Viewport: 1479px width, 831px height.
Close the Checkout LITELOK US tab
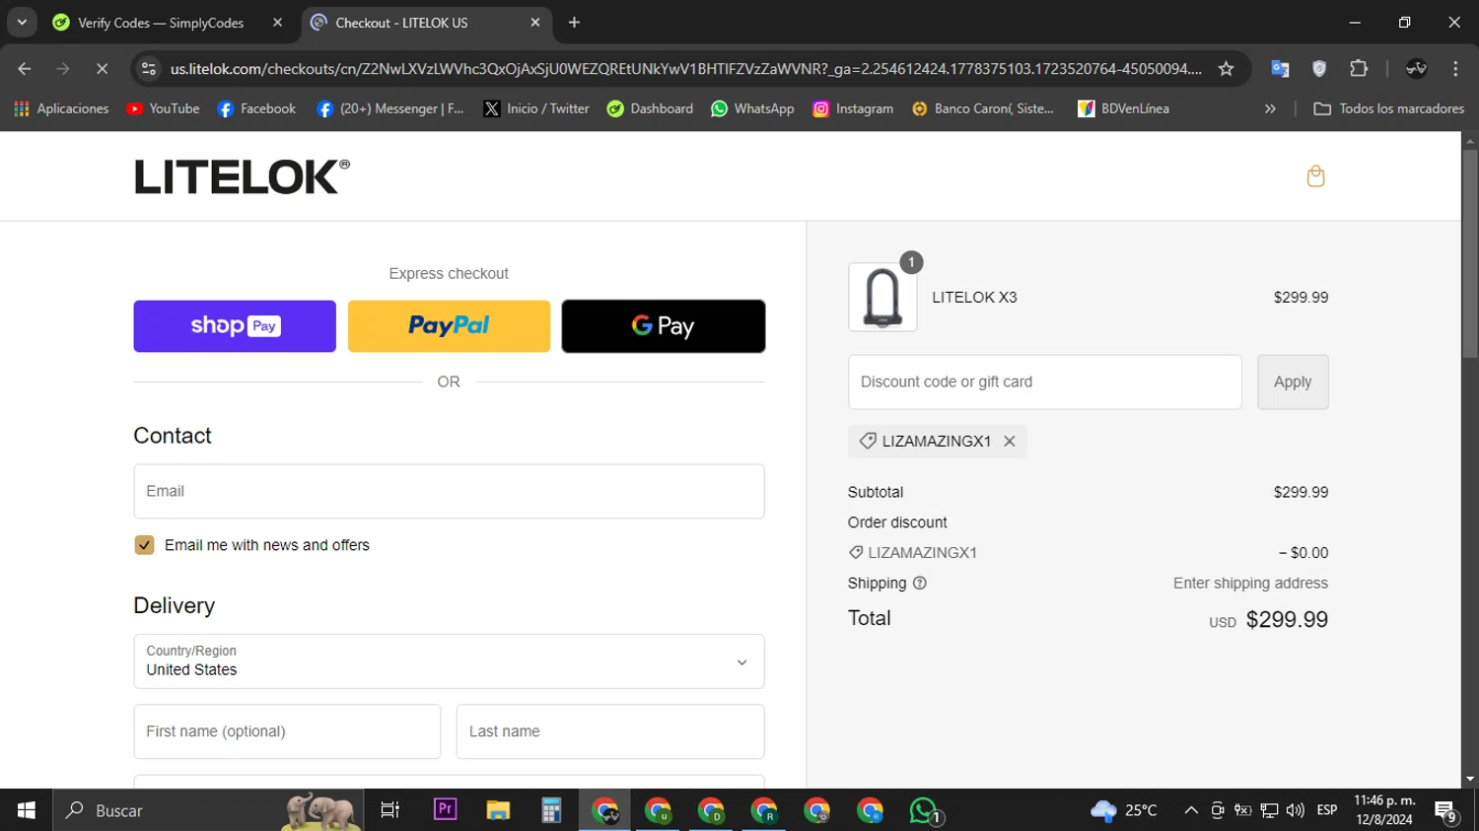(535, 23)
